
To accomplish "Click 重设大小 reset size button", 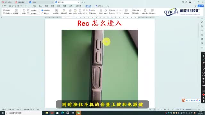I will click(x=45, y=13).
